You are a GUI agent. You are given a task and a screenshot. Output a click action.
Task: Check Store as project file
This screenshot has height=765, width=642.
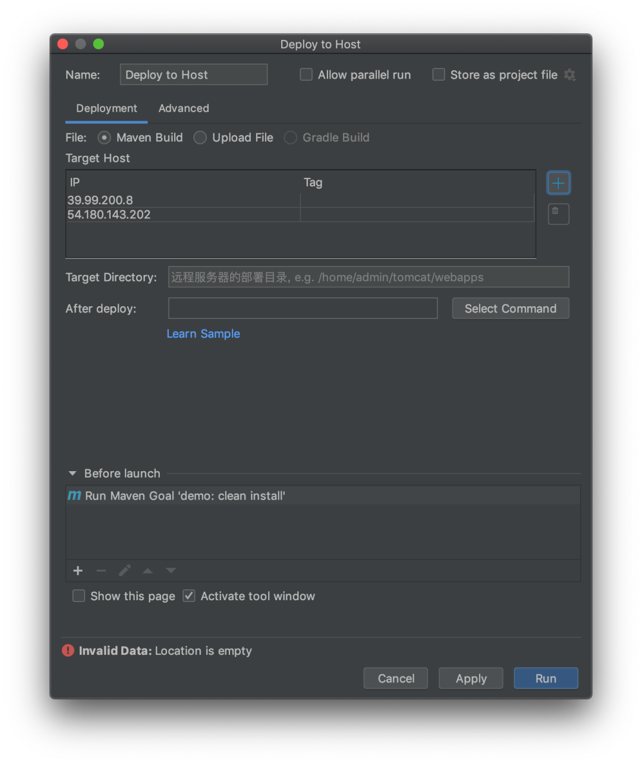coord(439,75)
